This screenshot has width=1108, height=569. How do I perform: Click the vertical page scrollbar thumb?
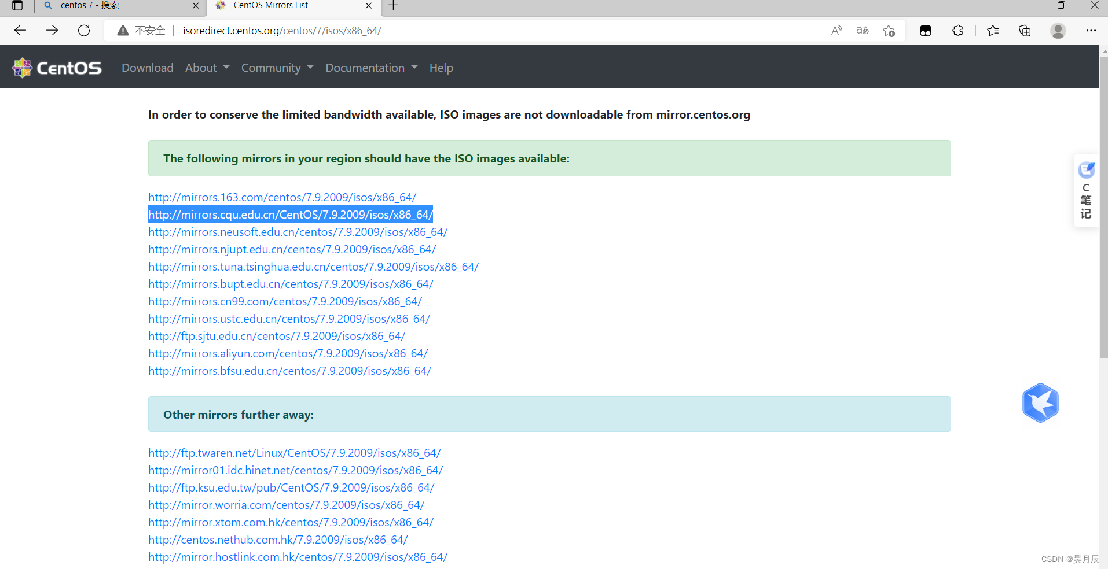click(x=1103, y=207)
